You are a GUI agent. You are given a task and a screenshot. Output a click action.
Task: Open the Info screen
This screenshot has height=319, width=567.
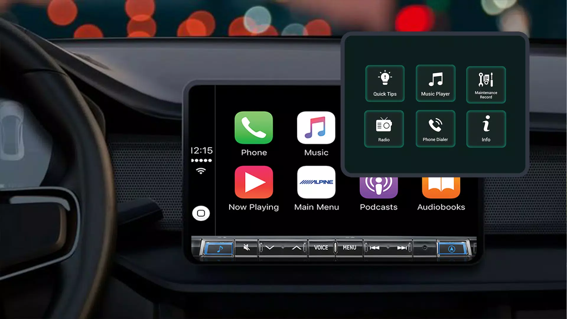[x=485, y=128]
